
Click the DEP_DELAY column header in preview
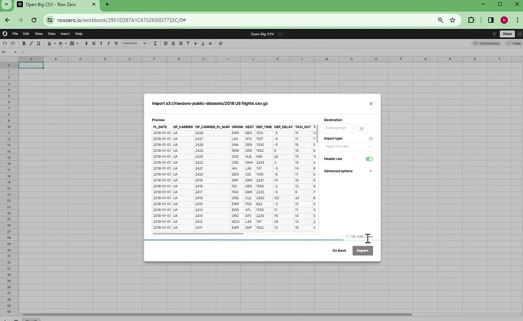click(x=283, y=127)
